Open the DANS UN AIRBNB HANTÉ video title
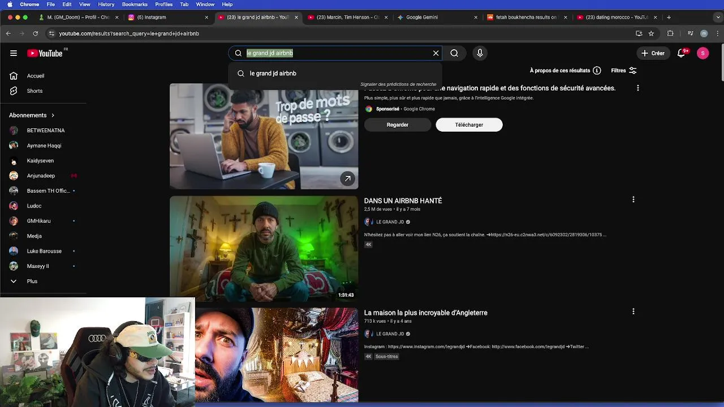This screenshot has height=407, width=724. 403,201
